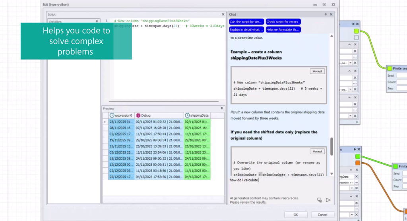407x221 pixels.
Task: Click 'Help me formulate th...' suggestion
Action: (283, 29)
